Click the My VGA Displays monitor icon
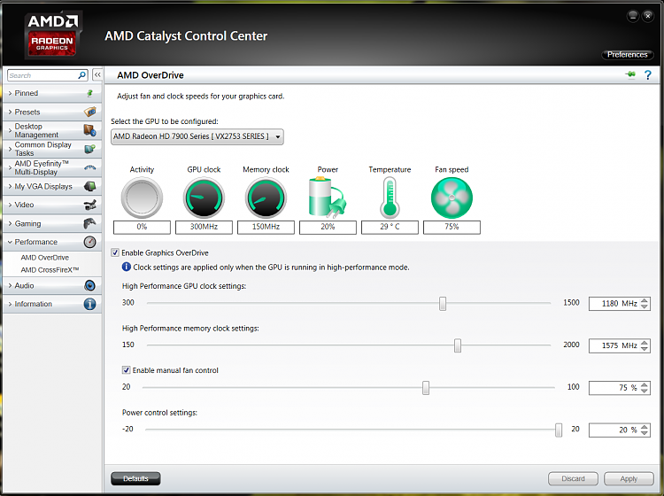The height and width of the screenshot is (496, 664). tap(89, 186)
